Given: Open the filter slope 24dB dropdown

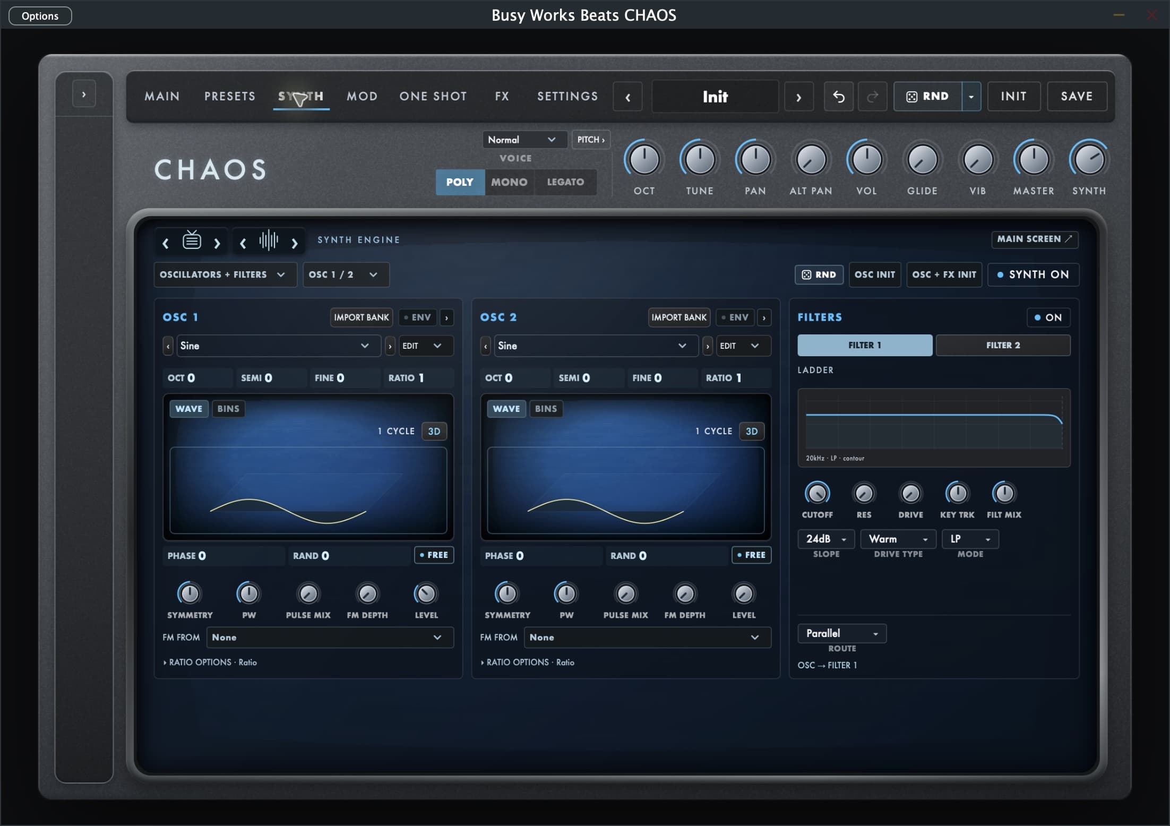Looking at the screenshot, I should point(826,539).
